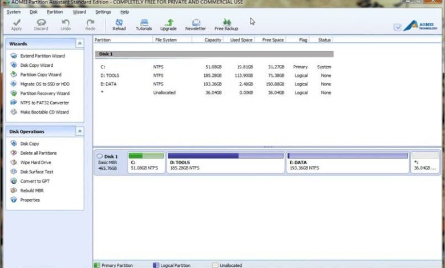This screenshot has height=268, width=445.
Task: Click the Redo arrow icon
Action: pos(90,22)
